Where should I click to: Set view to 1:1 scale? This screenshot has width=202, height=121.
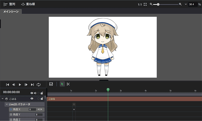coord(140,5)
